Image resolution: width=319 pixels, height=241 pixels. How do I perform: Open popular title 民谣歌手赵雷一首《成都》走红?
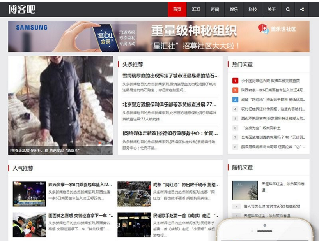click(x=186, y=216)
